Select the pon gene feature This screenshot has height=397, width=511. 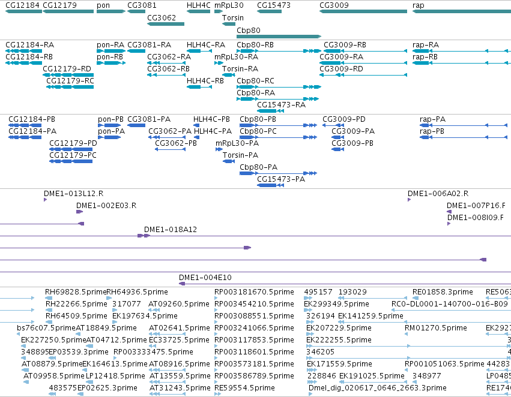[111, 11]
